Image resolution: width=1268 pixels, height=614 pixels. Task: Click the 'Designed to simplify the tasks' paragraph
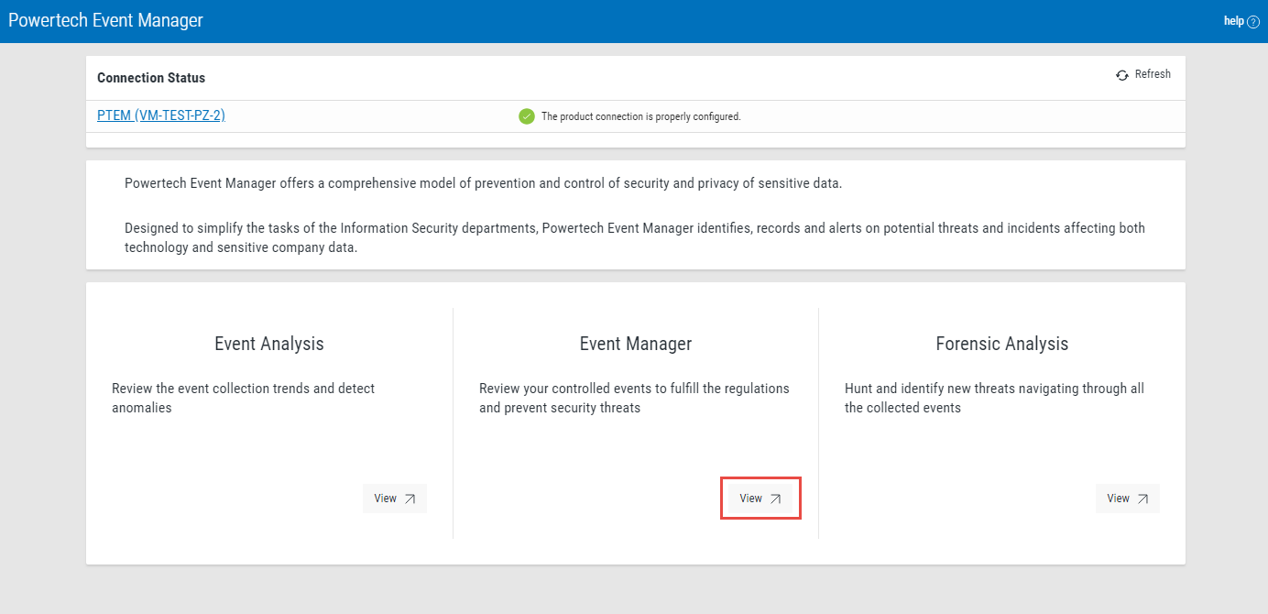click(x=635, y=237)
